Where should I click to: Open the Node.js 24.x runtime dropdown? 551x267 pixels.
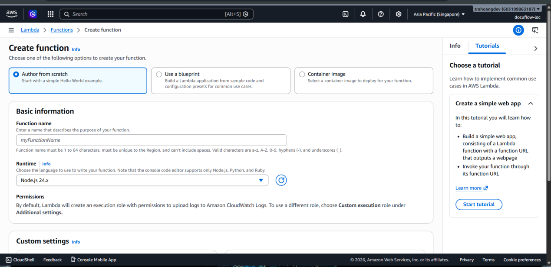tap(142, 180)
